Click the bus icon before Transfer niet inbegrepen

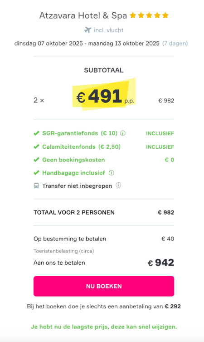(36, 186)
